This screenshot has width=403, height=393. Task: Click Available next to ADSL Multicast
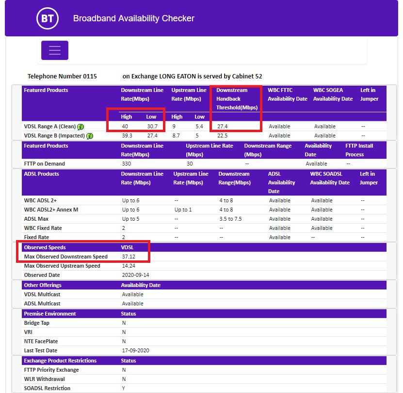coord(132,303)
